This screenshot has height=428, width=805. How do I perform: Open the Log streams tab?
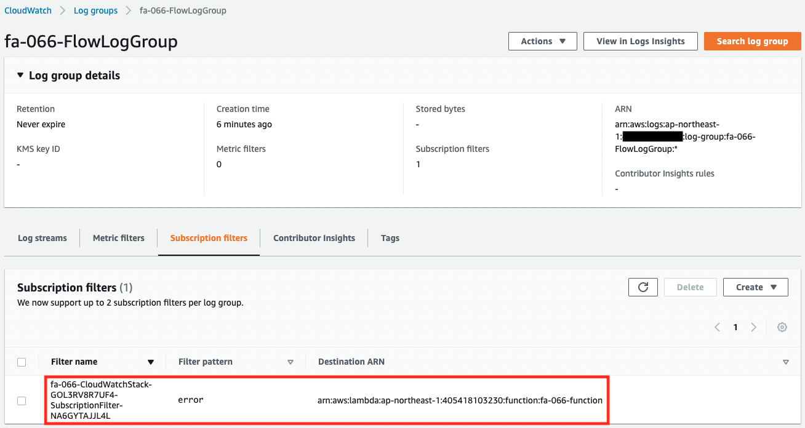(x=42, y=238)
